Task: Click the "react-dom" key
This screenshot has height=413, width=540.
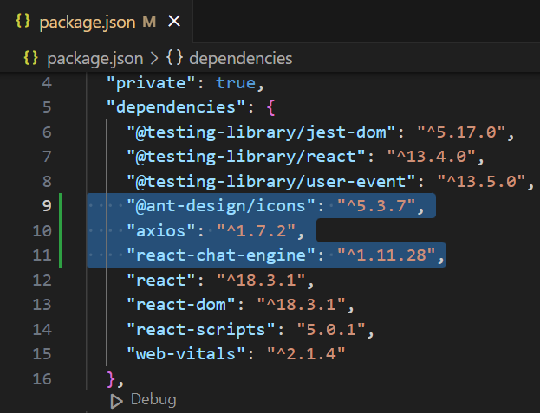Action: coord(181,305)
